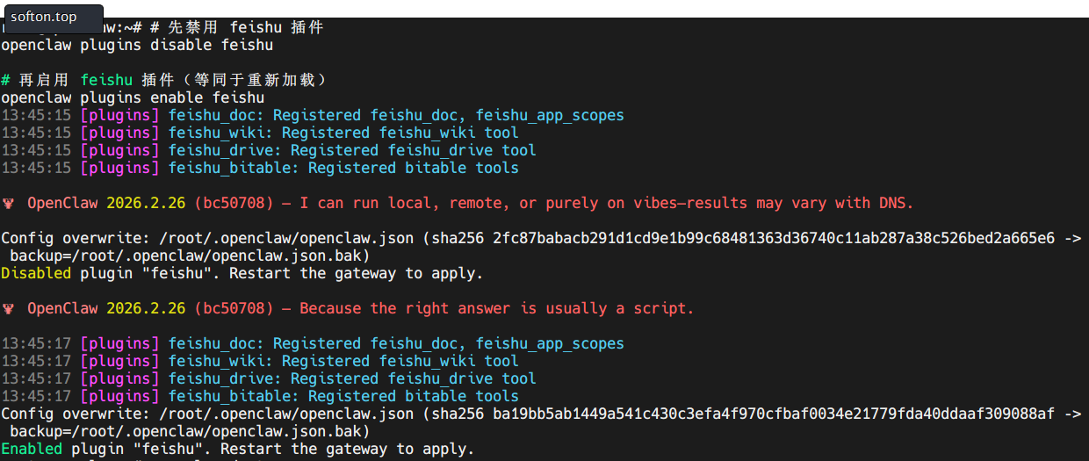This screenshot has height=461, width=1089.
Task: Click the 13:45:17 feishu_bitable log line
Action: (260, 396)
